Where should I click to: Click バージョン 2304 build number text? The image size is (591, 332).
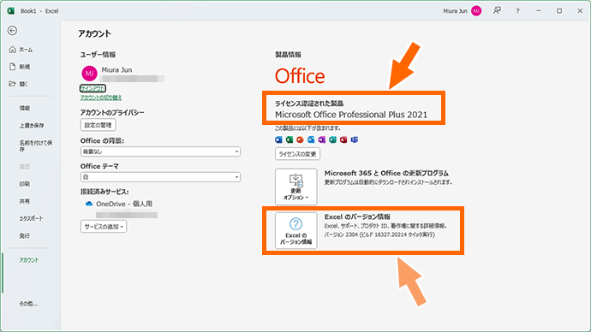point(379,234)
